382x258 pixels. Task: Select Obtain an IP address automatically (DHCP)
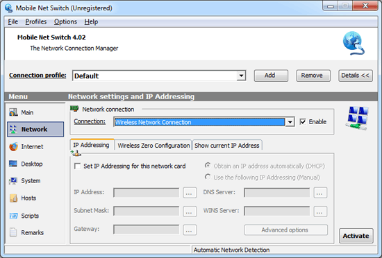click(208, 166)
